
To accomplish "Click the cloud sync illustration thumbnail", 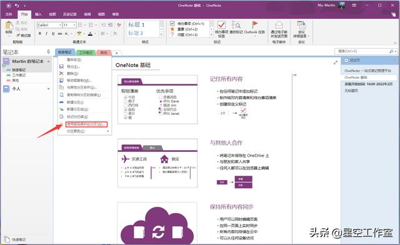I will tap(157, 223).
